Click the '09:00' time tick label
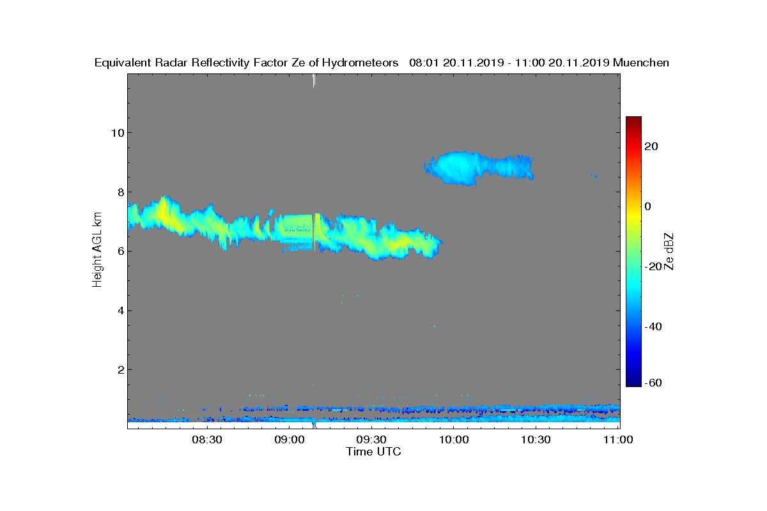 pyautogui.click(x=289, y=439)
